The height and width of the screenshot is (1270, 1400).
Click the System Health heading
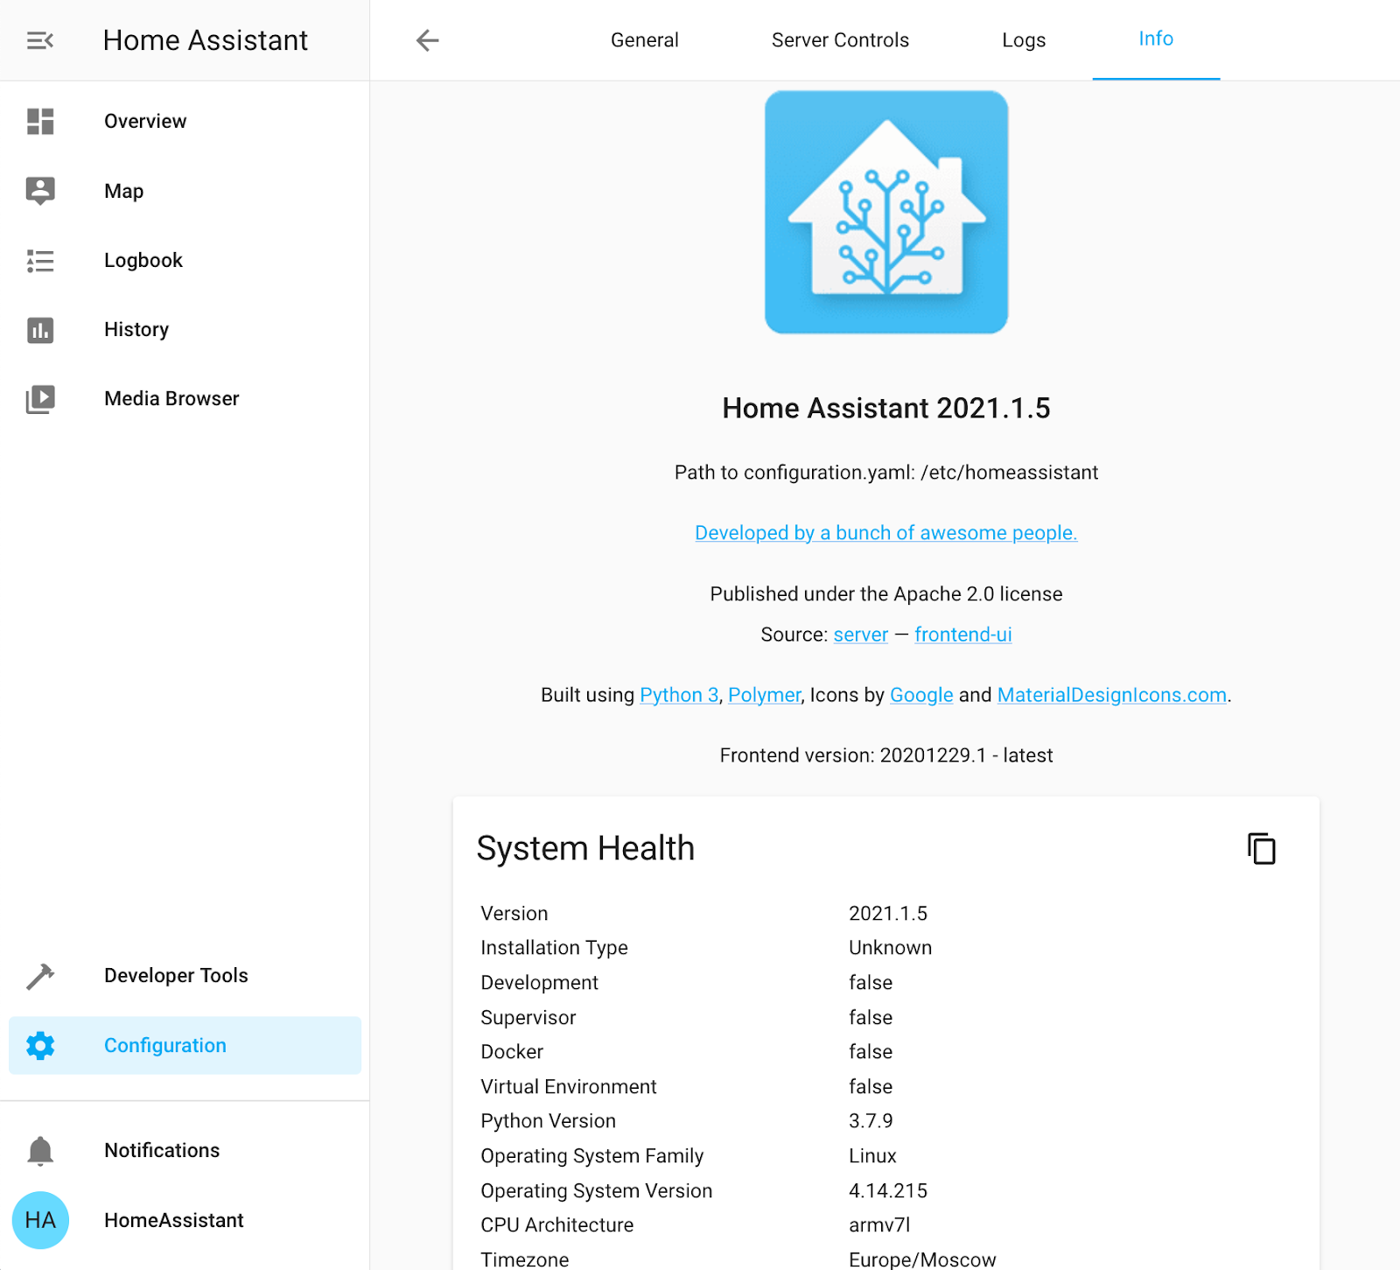(x=585, y=849)
